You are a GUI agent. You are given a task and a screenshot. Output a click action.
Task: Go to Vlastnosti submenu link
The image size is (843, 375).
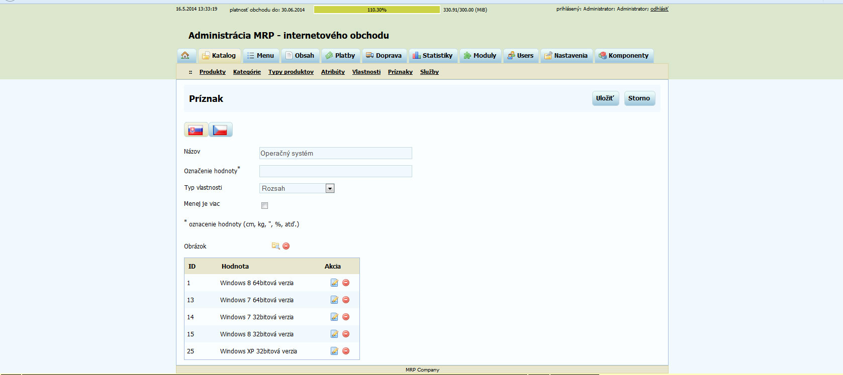[366, 72]
